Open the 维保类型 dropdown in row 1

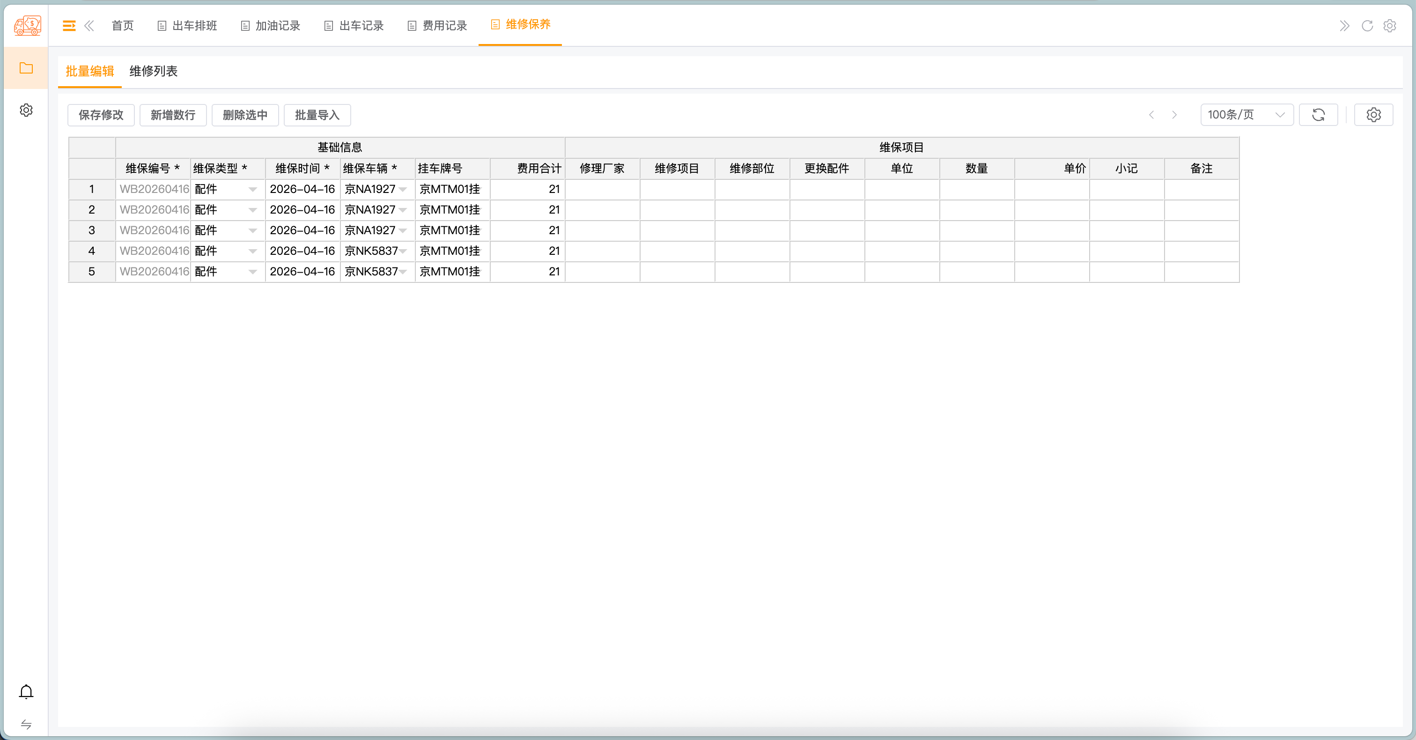coord(253,190)
